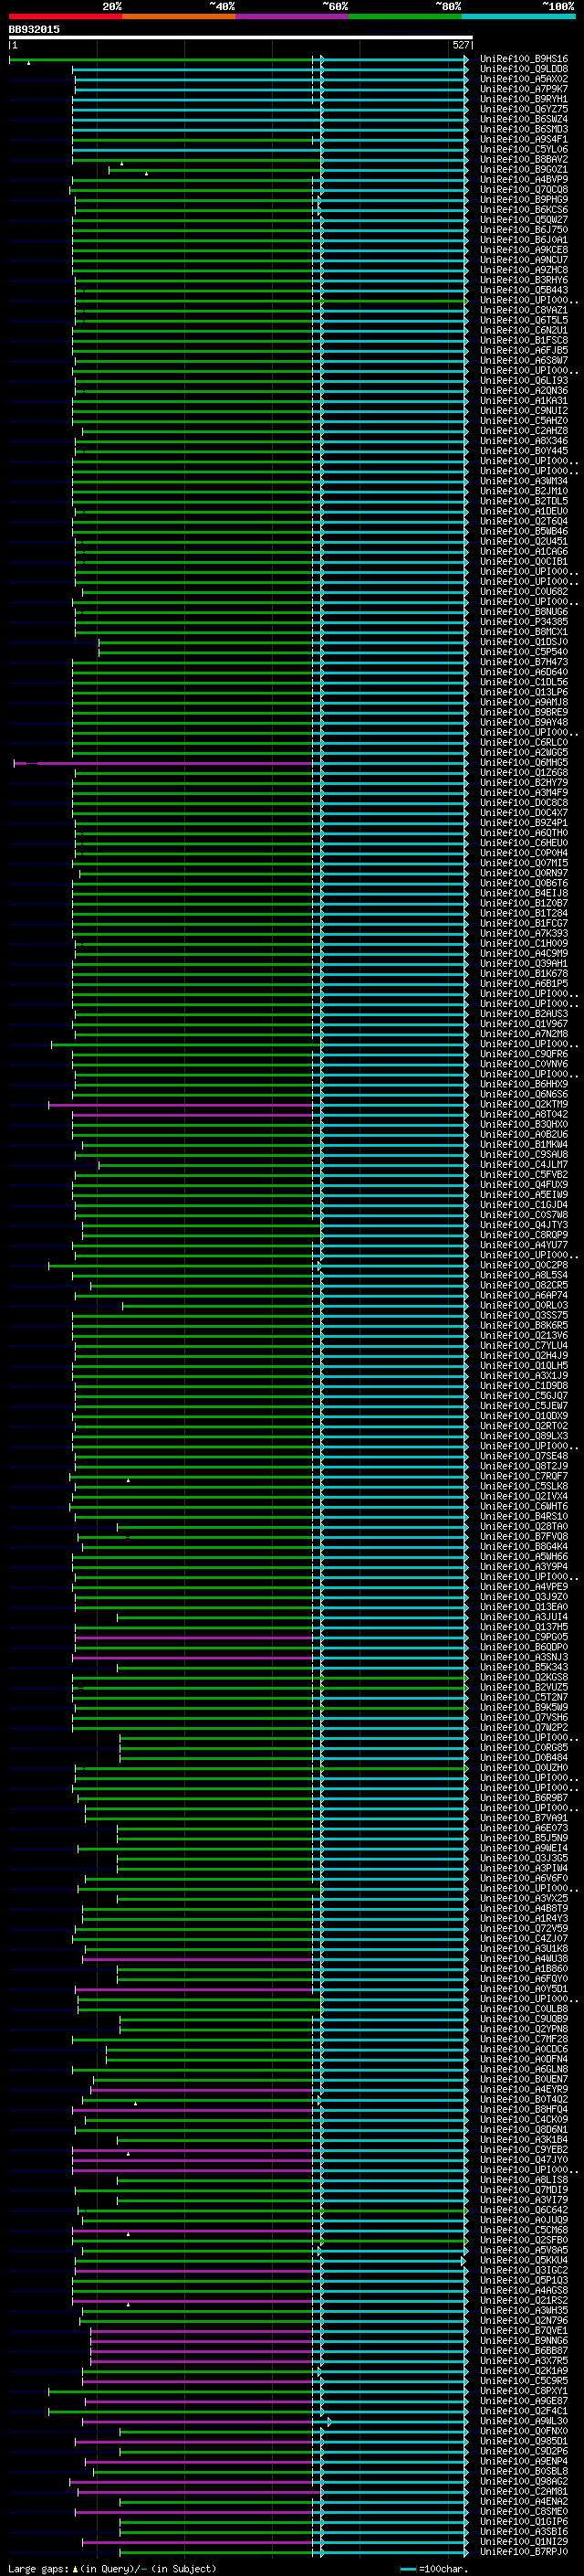
Task: Select hit label UniRef100_B6SWZ4
Action: point(524,119)
